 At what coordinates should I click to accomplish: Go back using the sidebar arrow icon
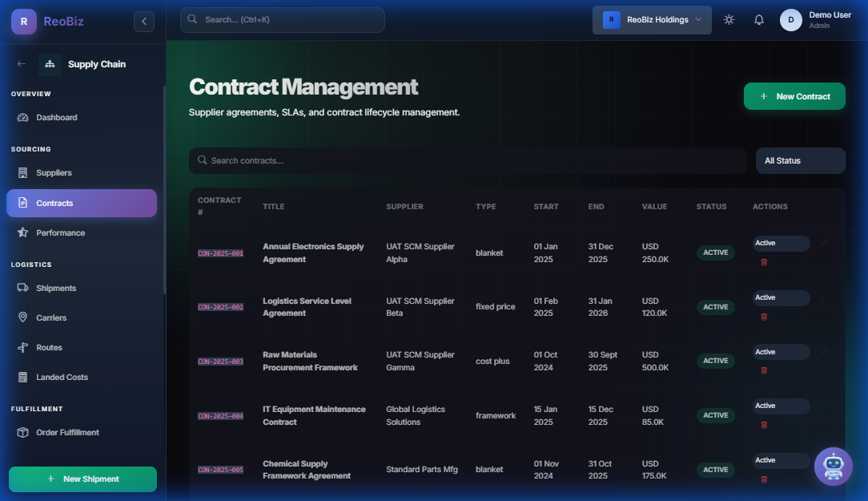pos(20,64)
